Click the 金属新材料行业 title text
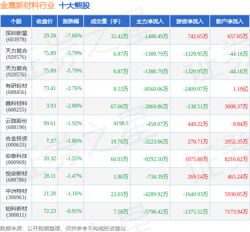The height and width of the screenshot is (232, 250). pos(27,5)
